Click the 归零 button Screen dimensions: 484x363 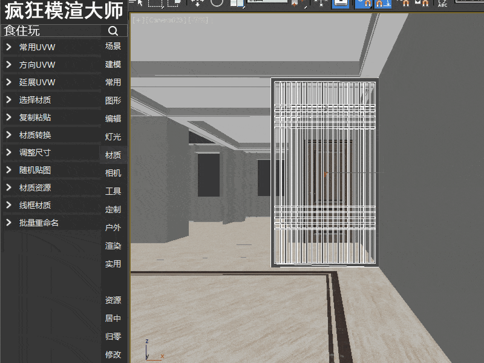[113, 336]
